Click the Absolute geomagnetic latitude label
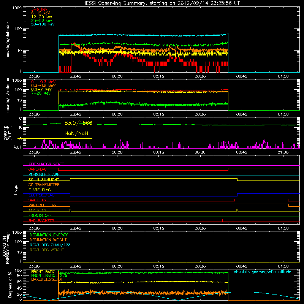Image resolution: width=304 pixels, height=304 pixels. [x=263, y=272]
